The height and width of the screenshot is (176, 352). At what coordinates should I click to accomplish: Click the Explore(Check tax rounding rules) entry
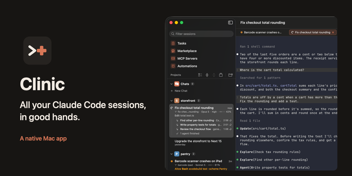click(270, 152)
